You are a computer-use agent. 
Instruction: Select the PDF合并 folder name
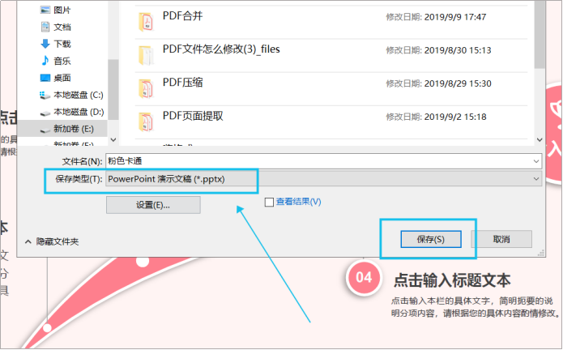pyautogui.click(x=183, y=15)
